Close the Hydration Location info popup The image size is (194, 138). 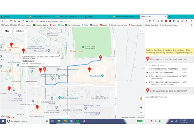point(59,55)
